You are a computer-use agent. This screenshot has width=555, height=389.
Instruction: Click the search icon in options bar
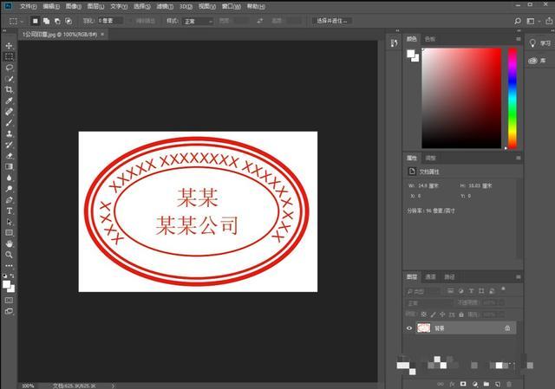(x=518, y=21)
